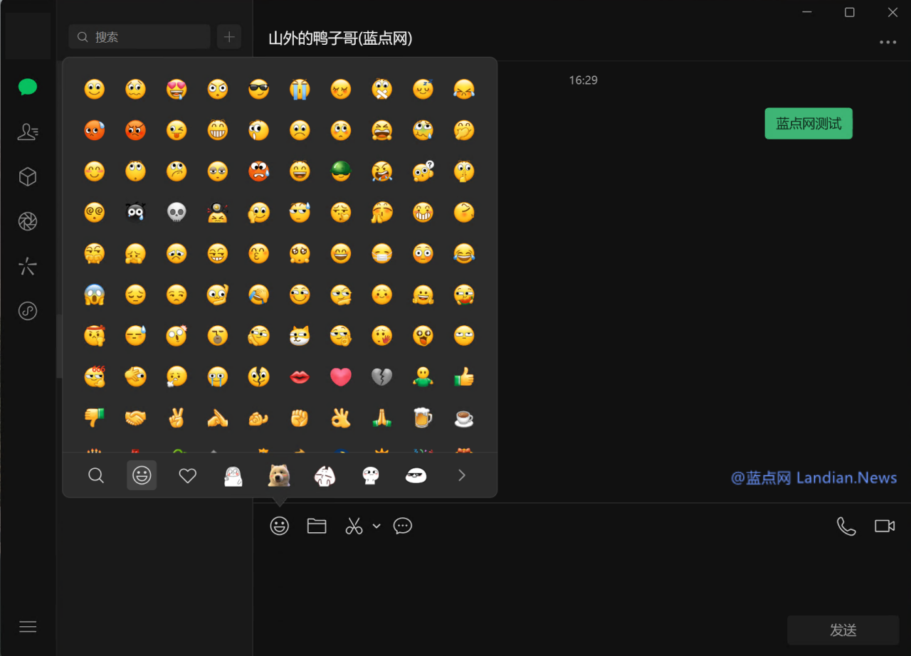Insert the red heart emoji
This screenshot has width=911, height=656.
coord(341,376)
